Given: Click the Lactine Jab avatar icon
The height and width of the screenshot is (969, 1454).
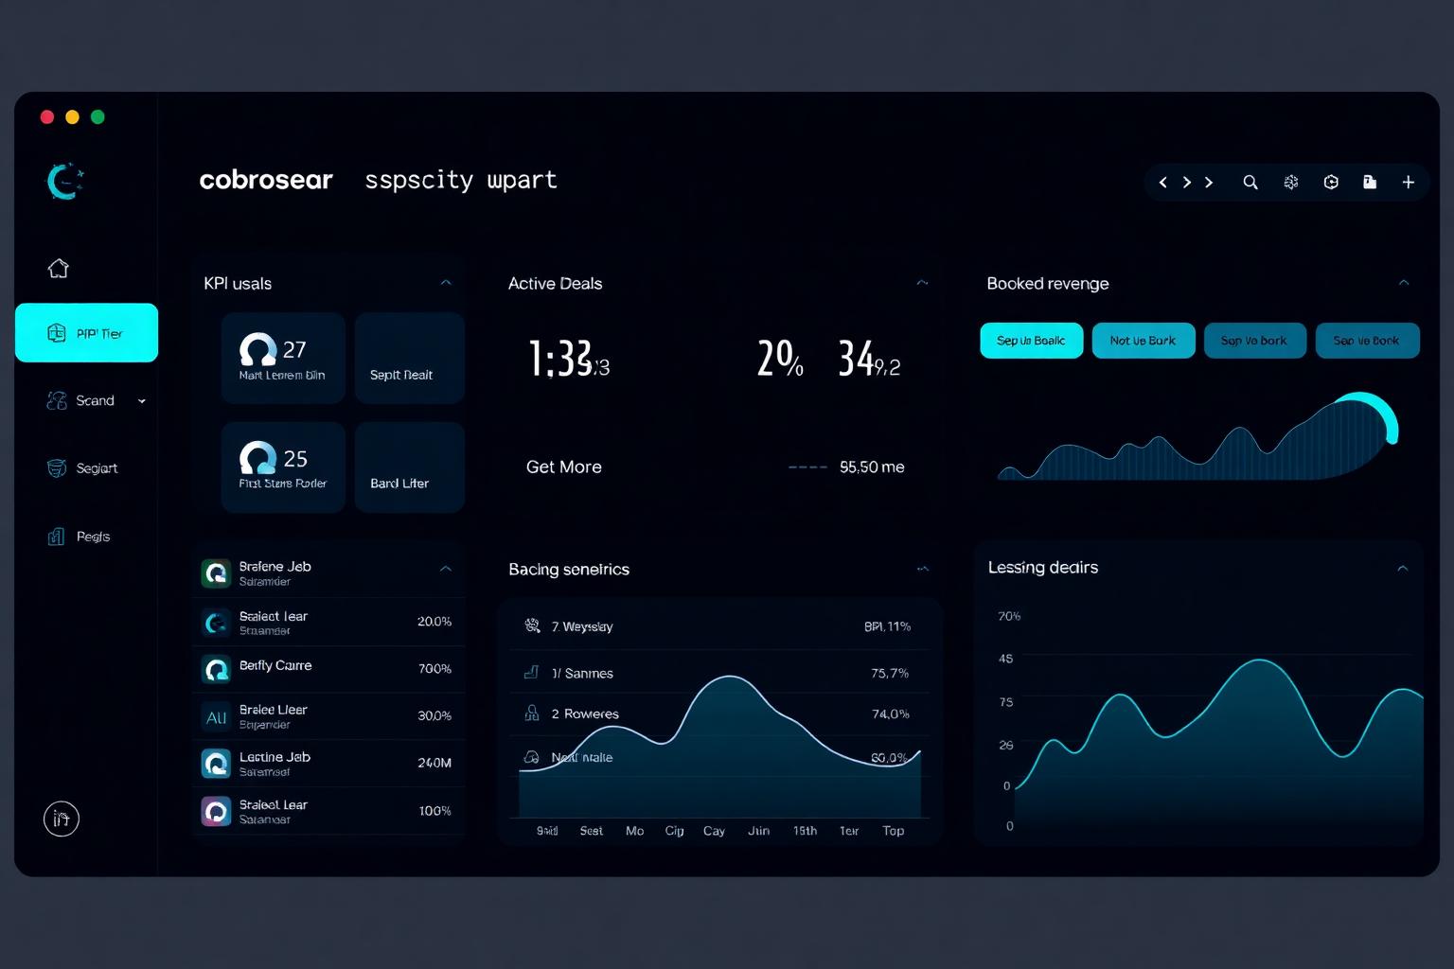Looking at the screenshot, I should pyautogui.click(x=216, y=763).
